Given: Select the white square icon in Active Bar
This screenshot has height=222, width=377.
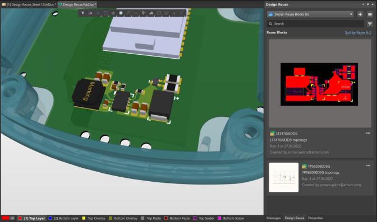Looking at the screenshot, I should 121,13.
